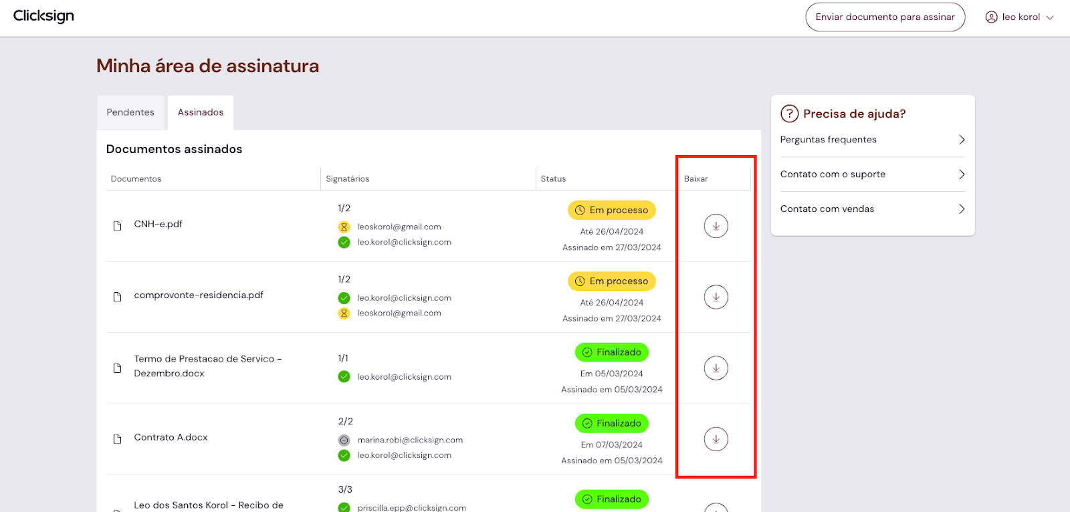Click Precisa de ajuda? heading

click(855, 114)
